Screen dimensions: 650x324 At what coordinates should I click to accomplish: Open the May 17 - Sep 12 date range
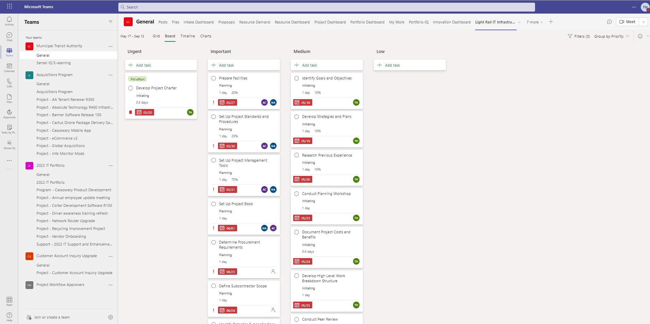(x=132, y=36)
